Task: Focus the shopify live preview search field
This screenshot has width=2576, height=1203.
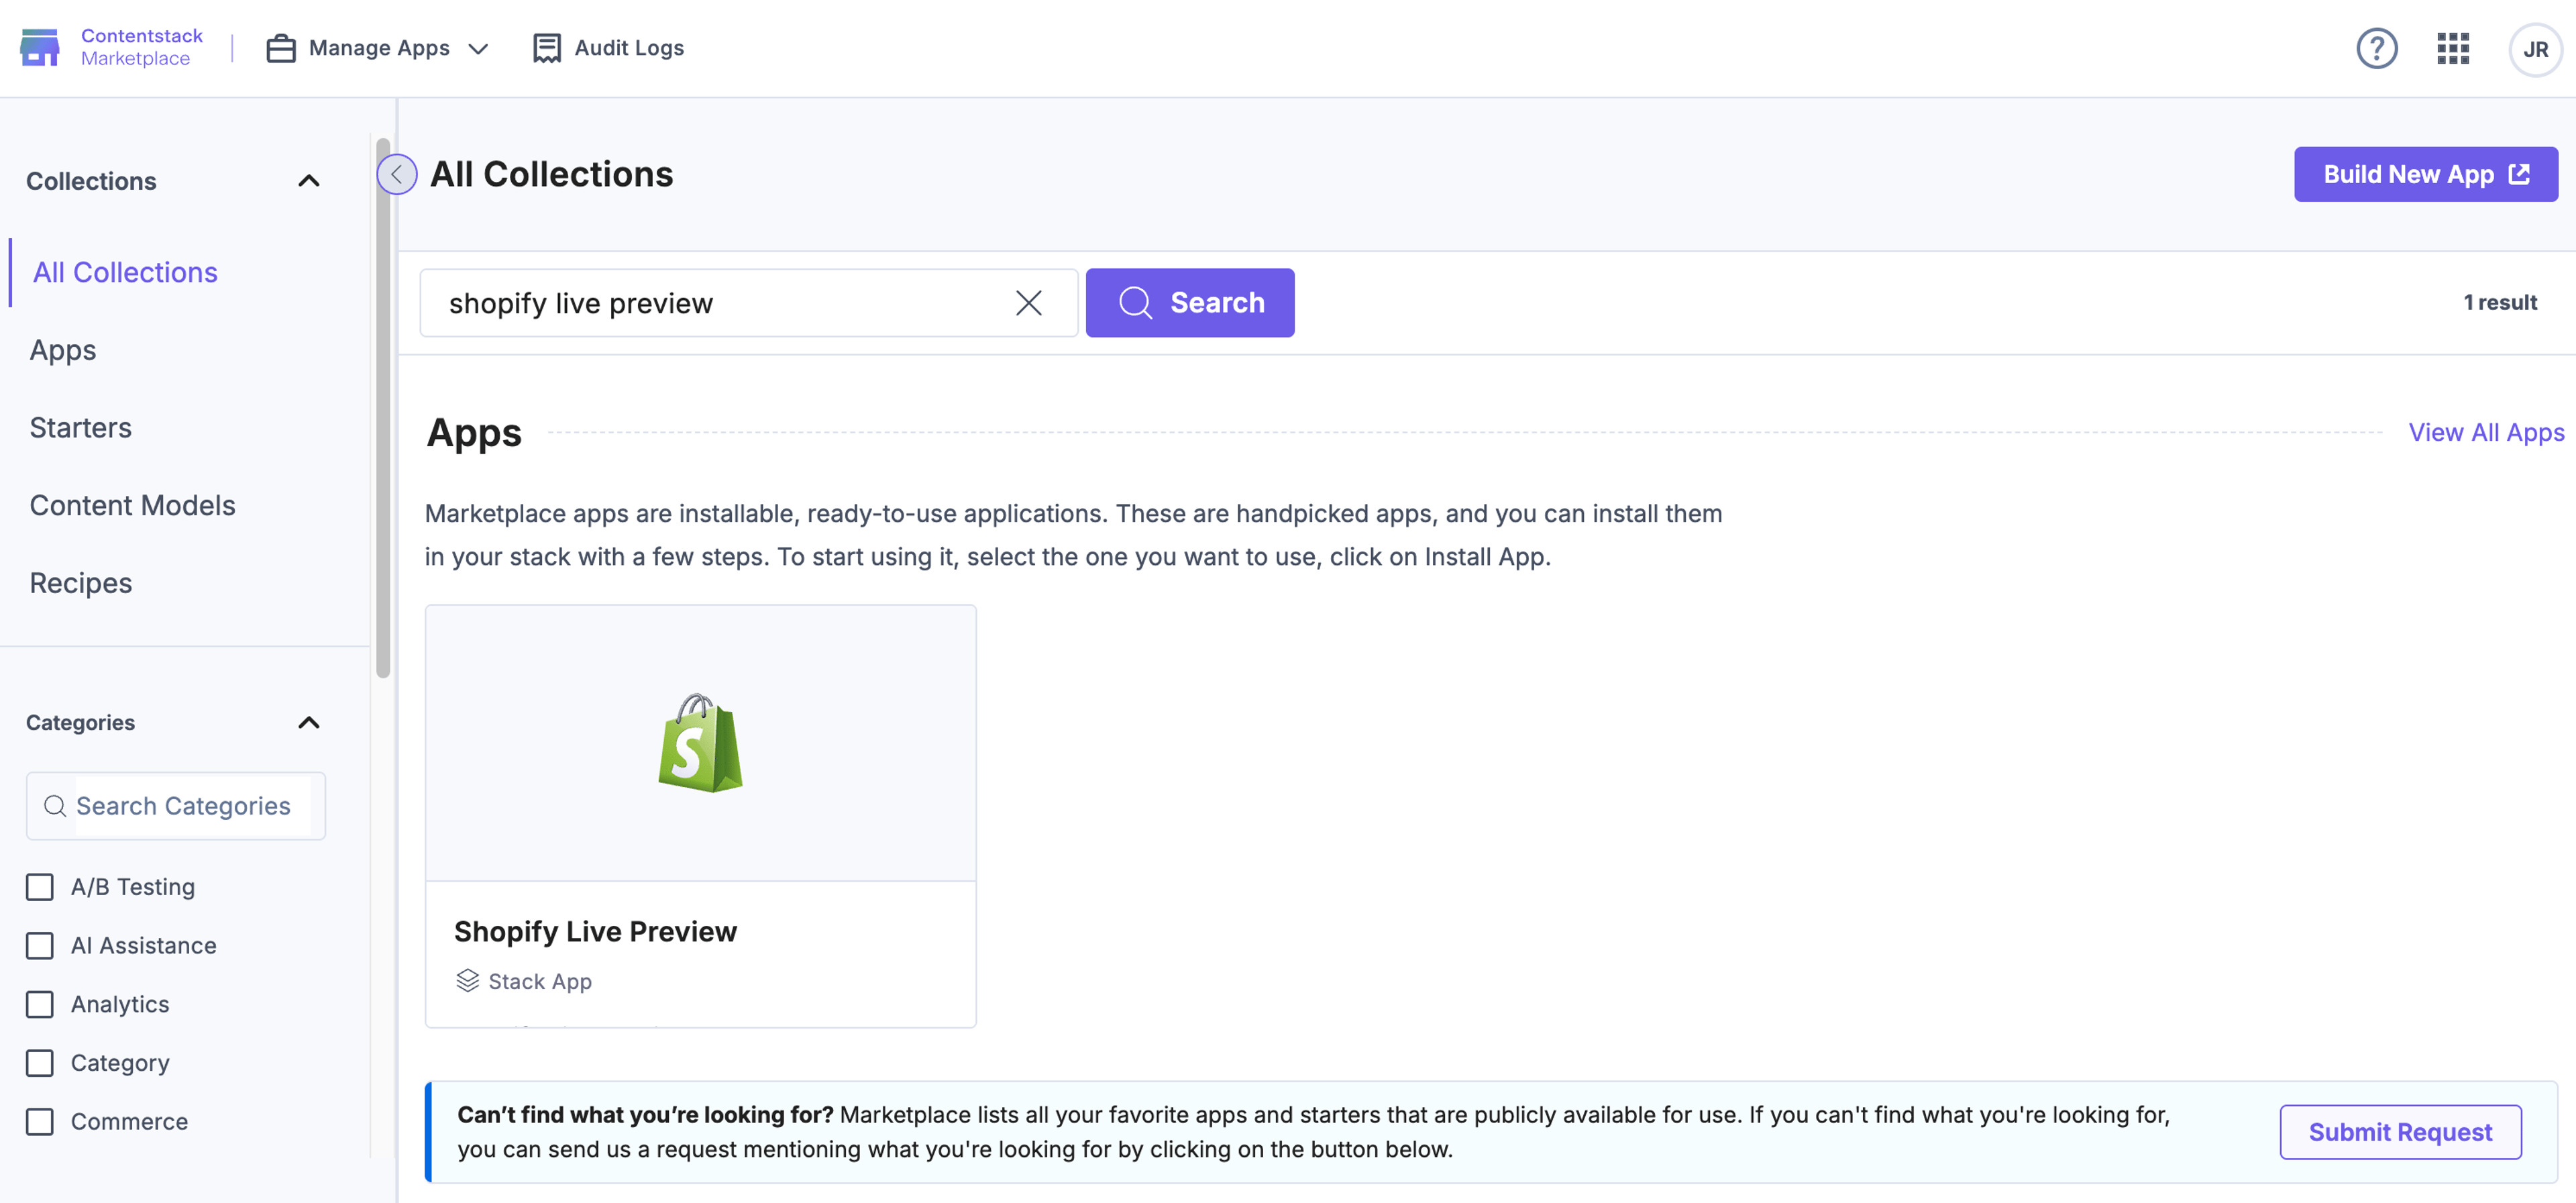Action: coord(748,303)
